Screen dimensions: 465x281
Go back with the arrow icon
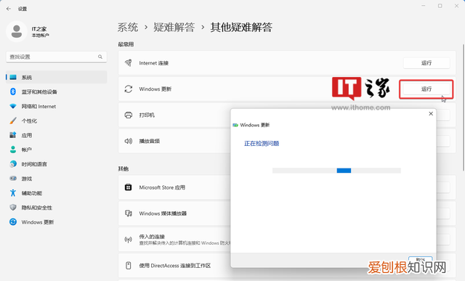(9, 9)
